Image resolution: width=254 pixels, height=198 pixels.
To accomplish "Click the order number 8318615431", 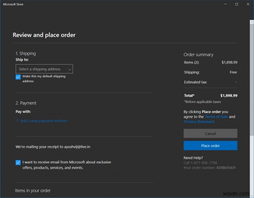I will pyautogui.click(x=226, y=168).
